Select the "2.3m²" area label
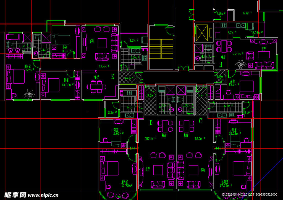Image resolution: width=283 pixels, height=200 pixels. tap(112, 113)
